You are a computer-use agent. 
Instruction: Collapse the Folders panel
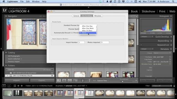tap(6, 65)
